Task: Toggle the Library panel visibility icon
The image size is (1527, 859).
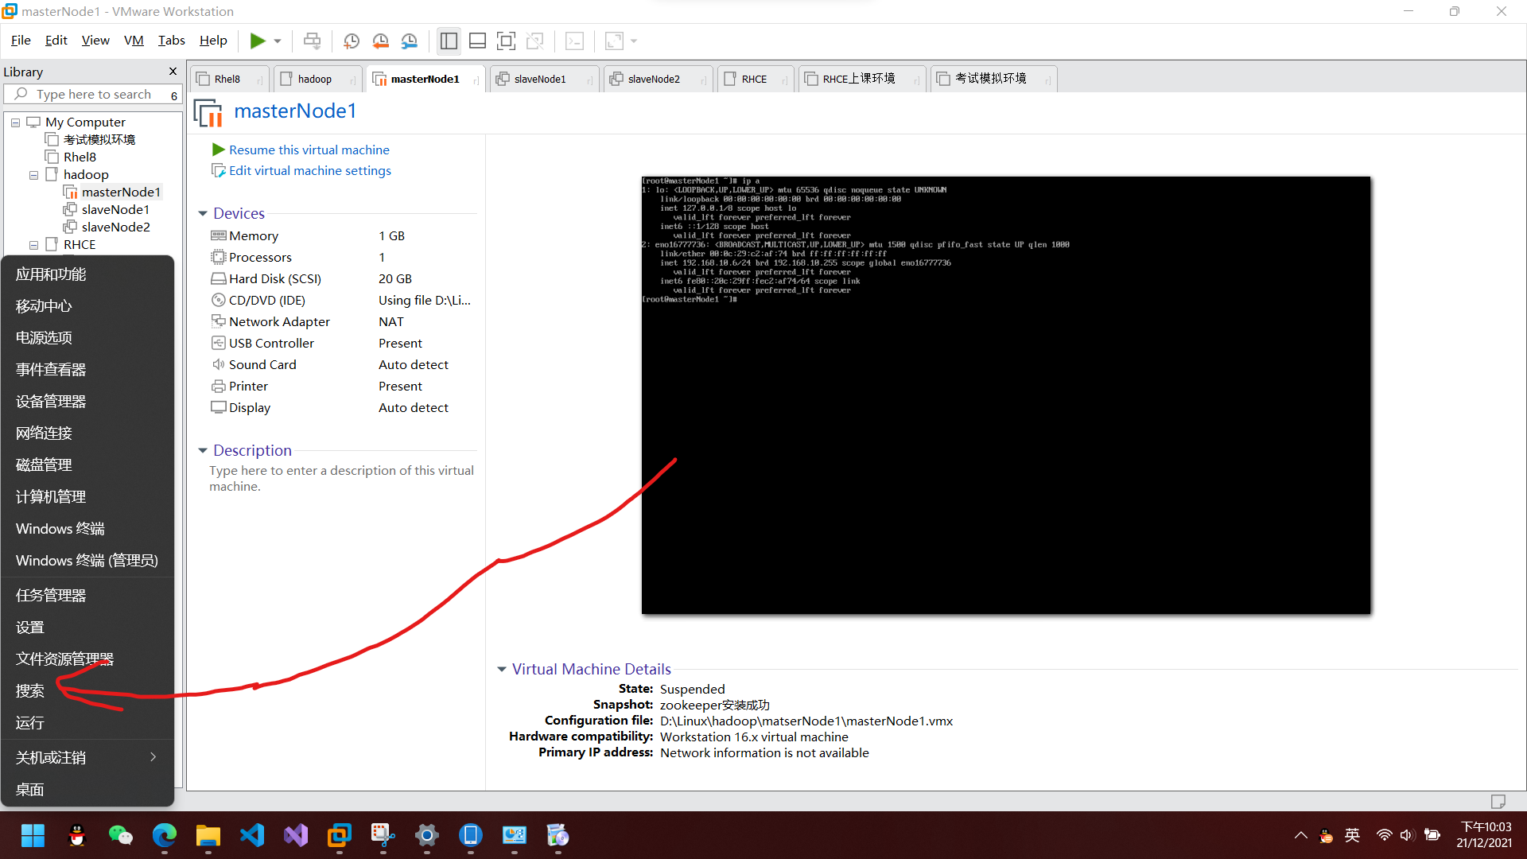Action: pos(449,41)
